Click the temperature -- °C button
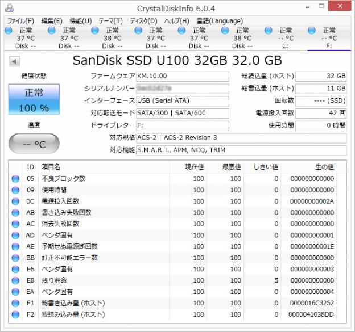Viewport: 355px width, 332px height. pos(34,144)
